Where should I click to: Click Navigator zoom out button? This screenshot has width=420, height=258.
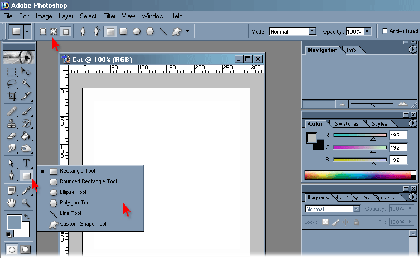pyautogui.click(x=342, y=104)
